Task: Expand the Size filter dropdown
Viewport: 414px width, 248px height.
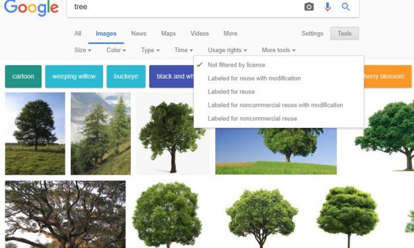Action: [x=83, y=50]
